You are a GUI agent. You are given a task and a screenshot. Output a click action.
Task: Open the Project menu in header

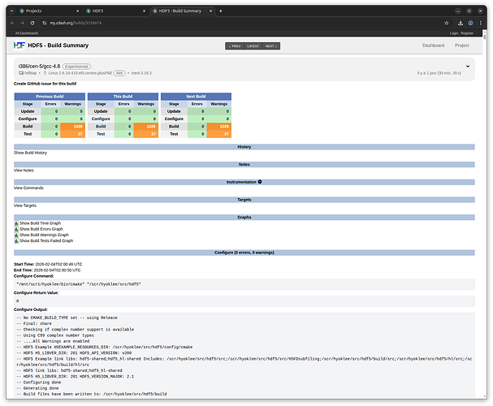461,45
